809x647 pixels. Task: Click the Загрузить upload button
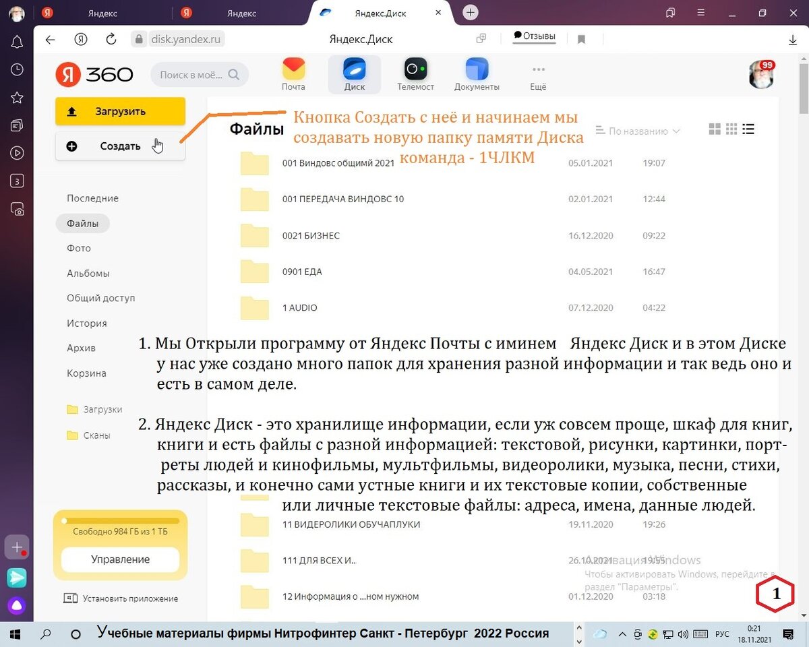pos(120,111)
